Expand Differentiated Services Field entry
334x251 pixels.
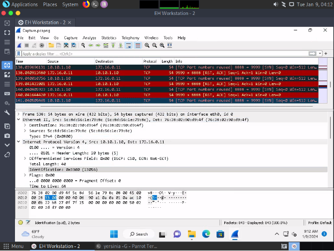coord(25,158)
